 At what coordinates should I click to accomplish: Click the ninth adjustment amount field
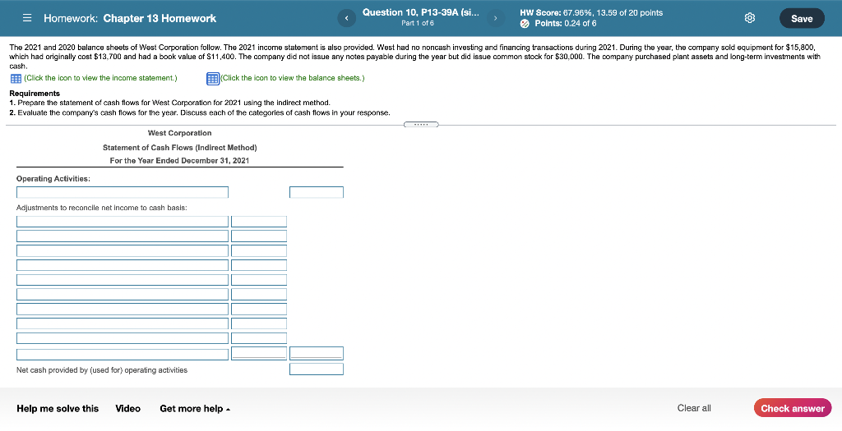coord(259,338)
